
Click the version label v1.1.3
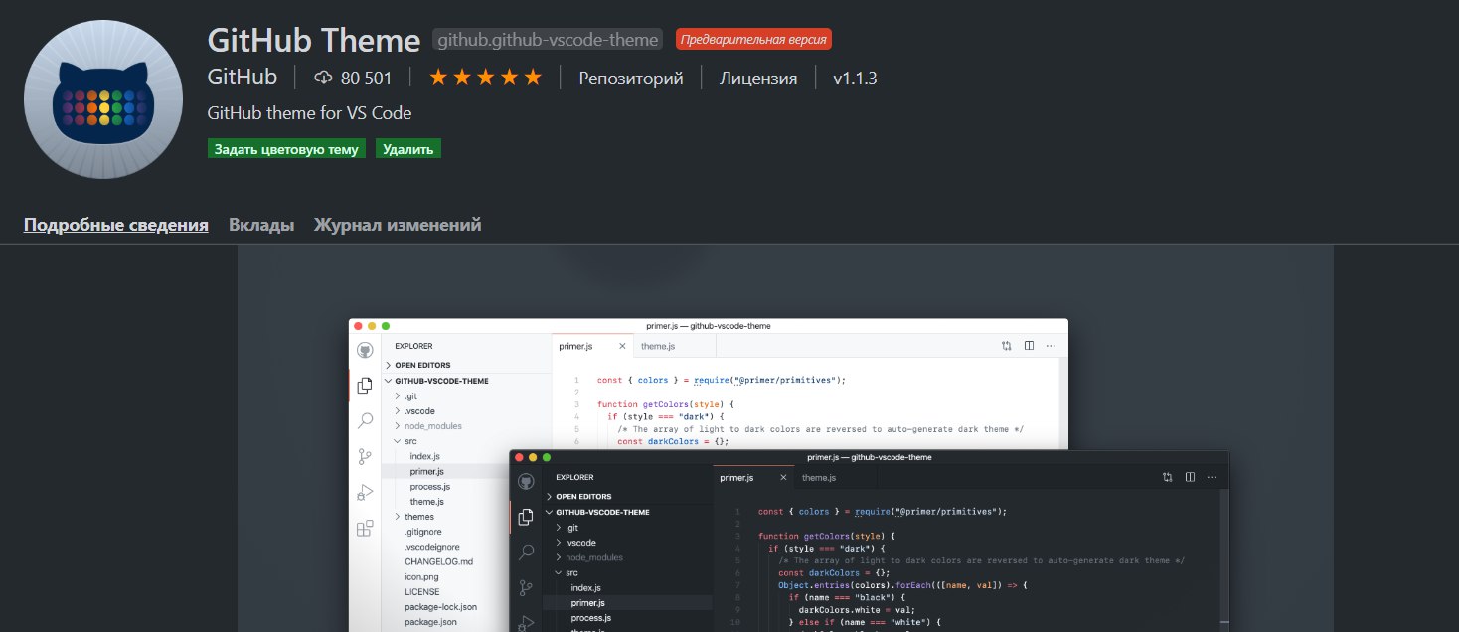855,78
